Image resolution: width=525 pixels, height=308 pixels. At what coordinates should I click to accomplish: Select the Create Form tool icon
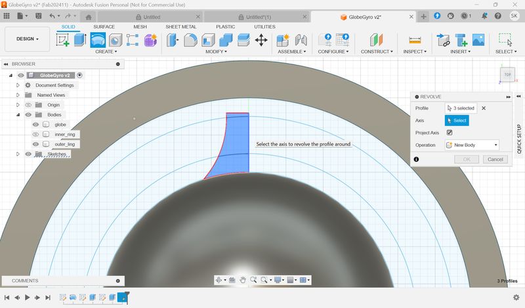click(x=150, y=40)
